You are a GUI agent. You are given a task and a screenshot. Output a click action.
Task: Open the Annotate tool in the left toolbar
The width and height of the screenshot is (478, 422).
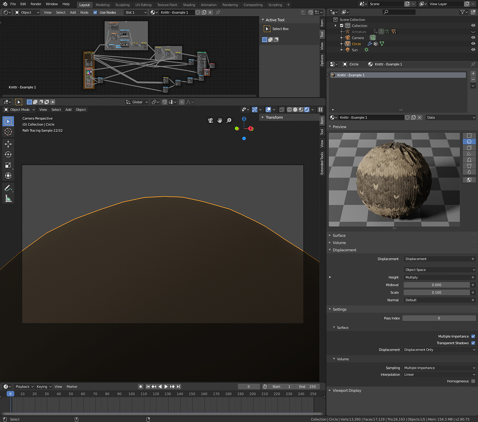click(x=8, y=188)
